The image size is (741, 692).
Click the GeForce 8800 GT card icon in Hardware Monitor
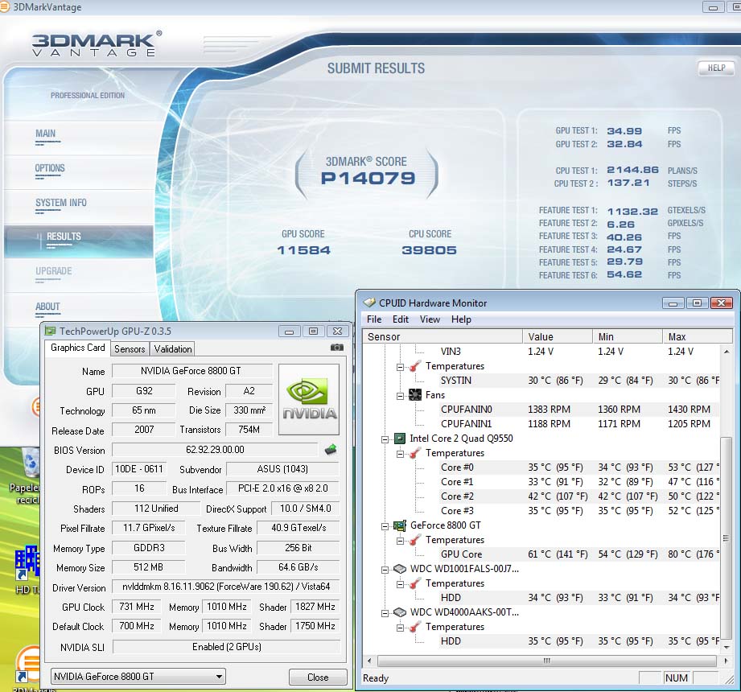(400, 525)
